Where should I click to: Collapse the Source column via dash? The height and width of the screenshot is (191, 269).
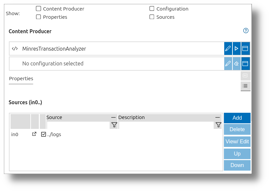(x=113, y=117)
